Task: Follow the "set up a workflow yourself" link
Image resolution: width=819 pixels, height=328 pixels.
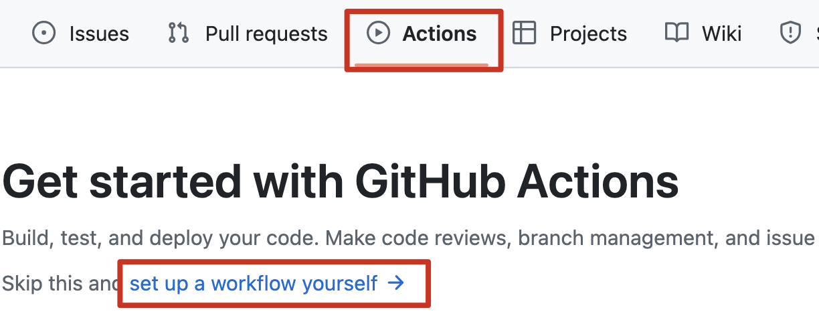Action: [254, 284]
